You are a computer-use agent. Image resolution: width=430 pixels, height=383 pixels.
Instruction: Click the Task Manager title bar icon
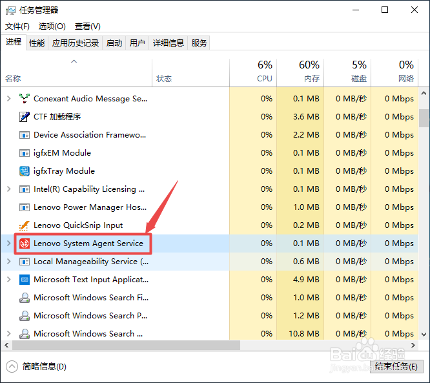coord(11,10)
